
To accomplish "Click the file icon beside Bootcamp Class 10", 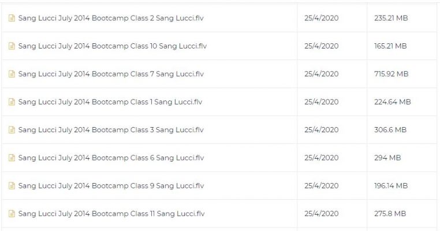I will click(x=12, y=46).
